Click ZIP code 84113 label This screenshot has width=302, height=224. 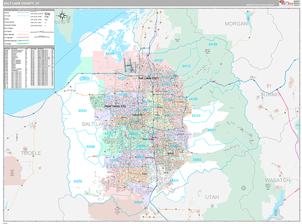pos(187,66)
